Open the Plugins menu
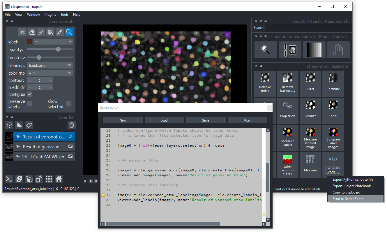Image resolution: width=387 pixels, height=232 pixels. click(x=50, y=15)
